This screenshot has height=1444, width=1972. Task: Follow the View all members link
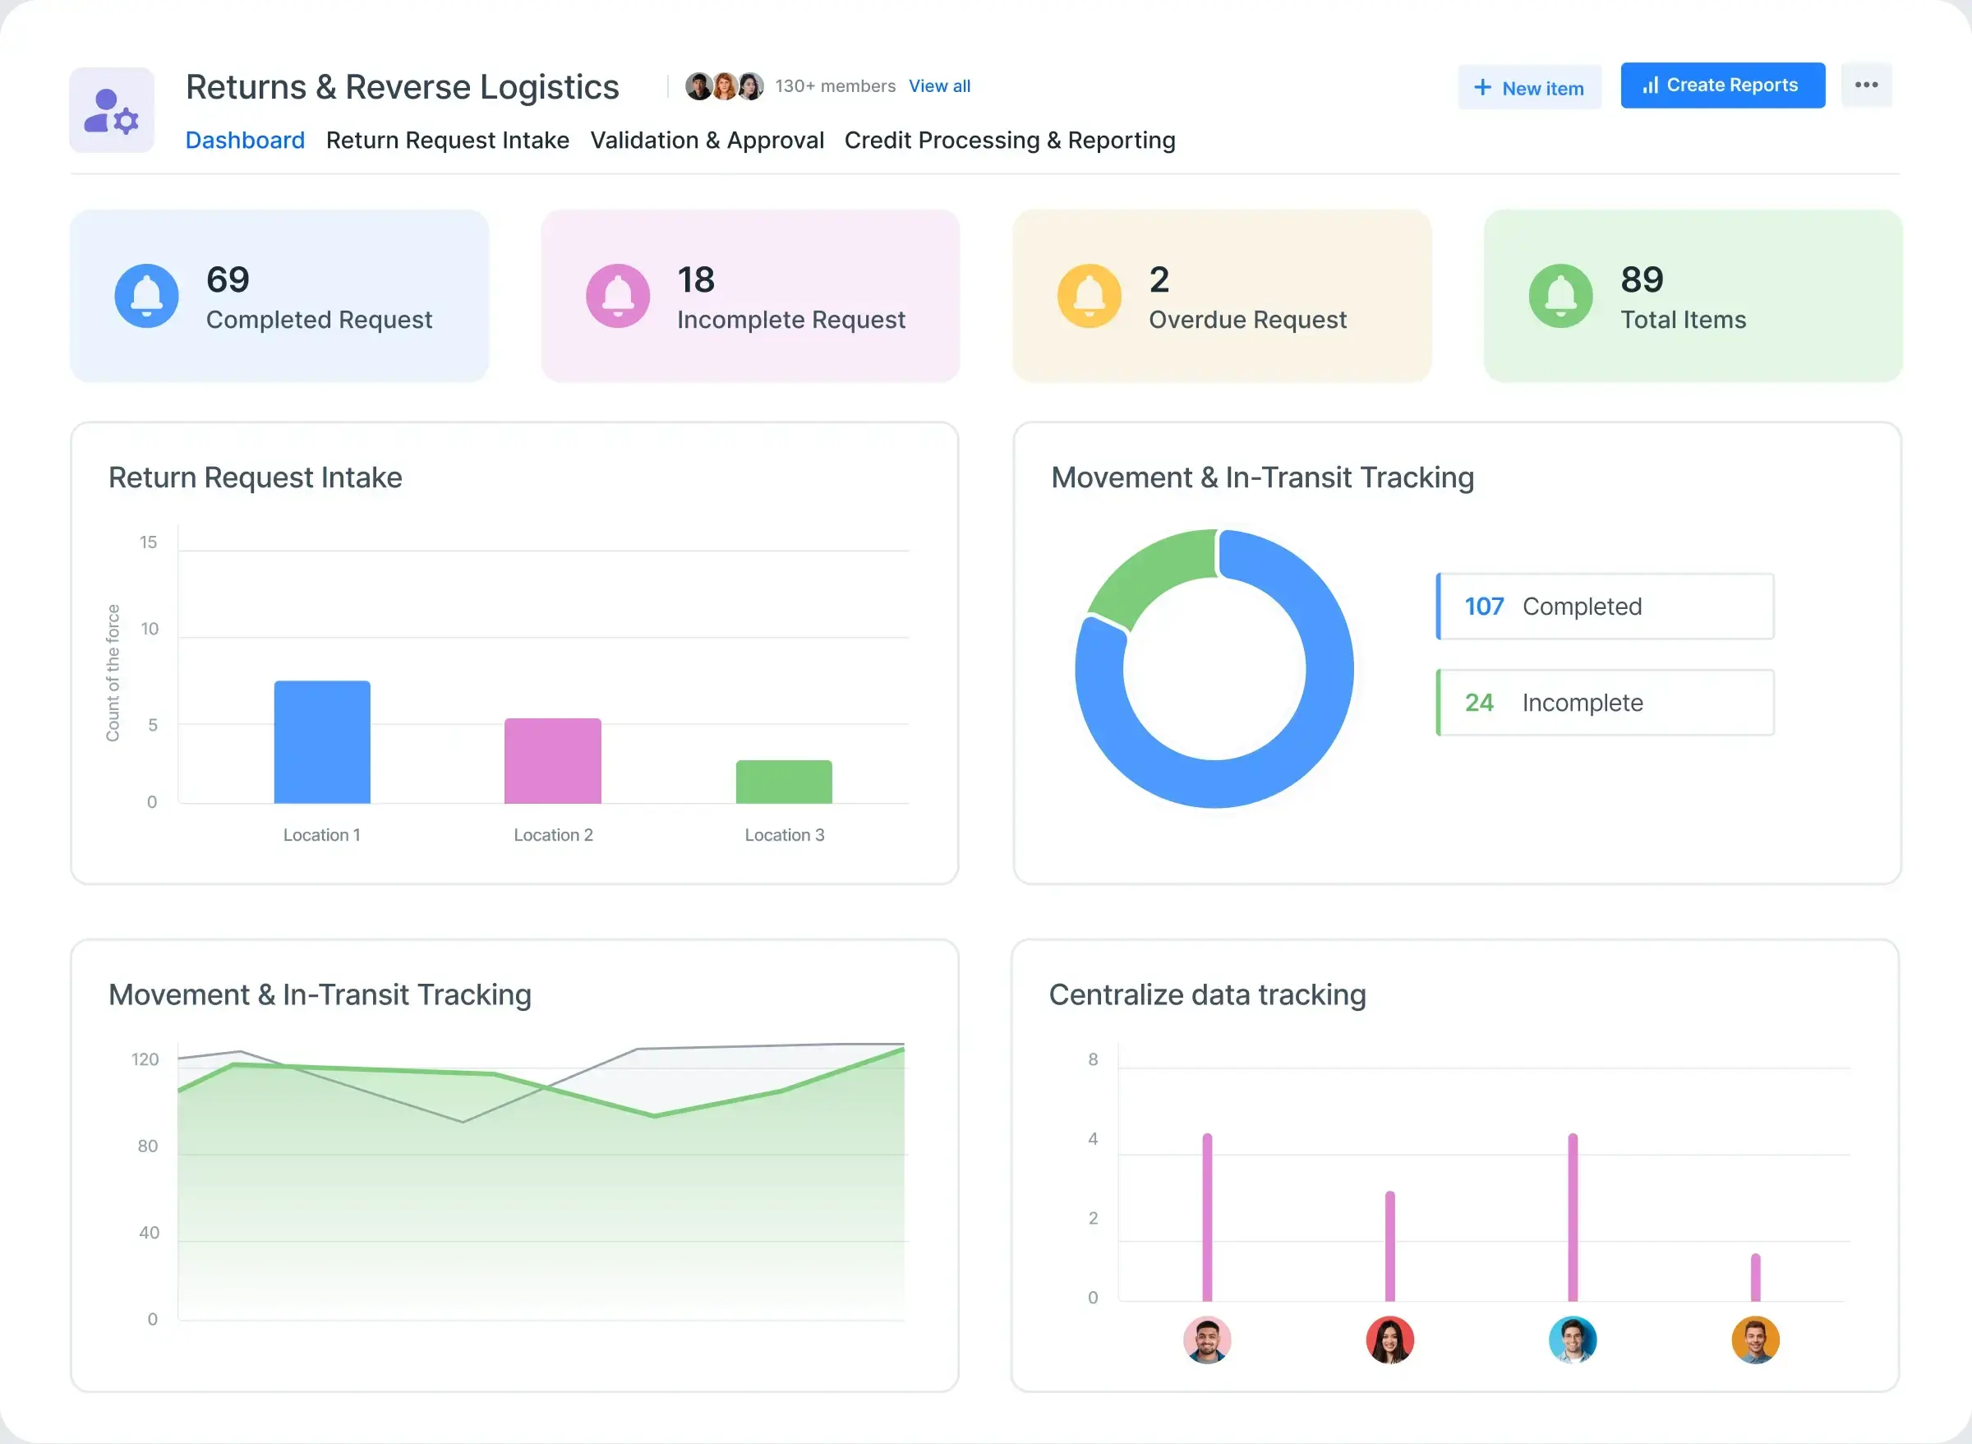tap(939, 85)
